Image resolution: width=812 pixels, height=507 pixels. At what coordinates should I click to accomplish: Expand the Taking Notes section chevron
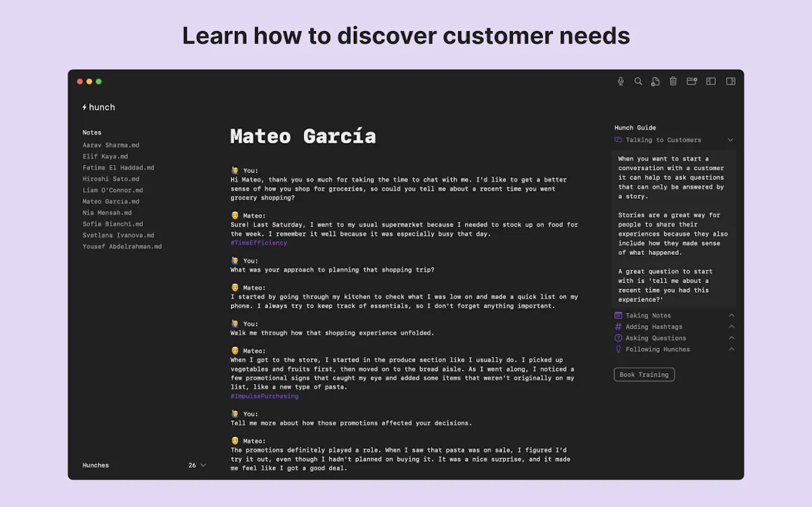[731, 316]
